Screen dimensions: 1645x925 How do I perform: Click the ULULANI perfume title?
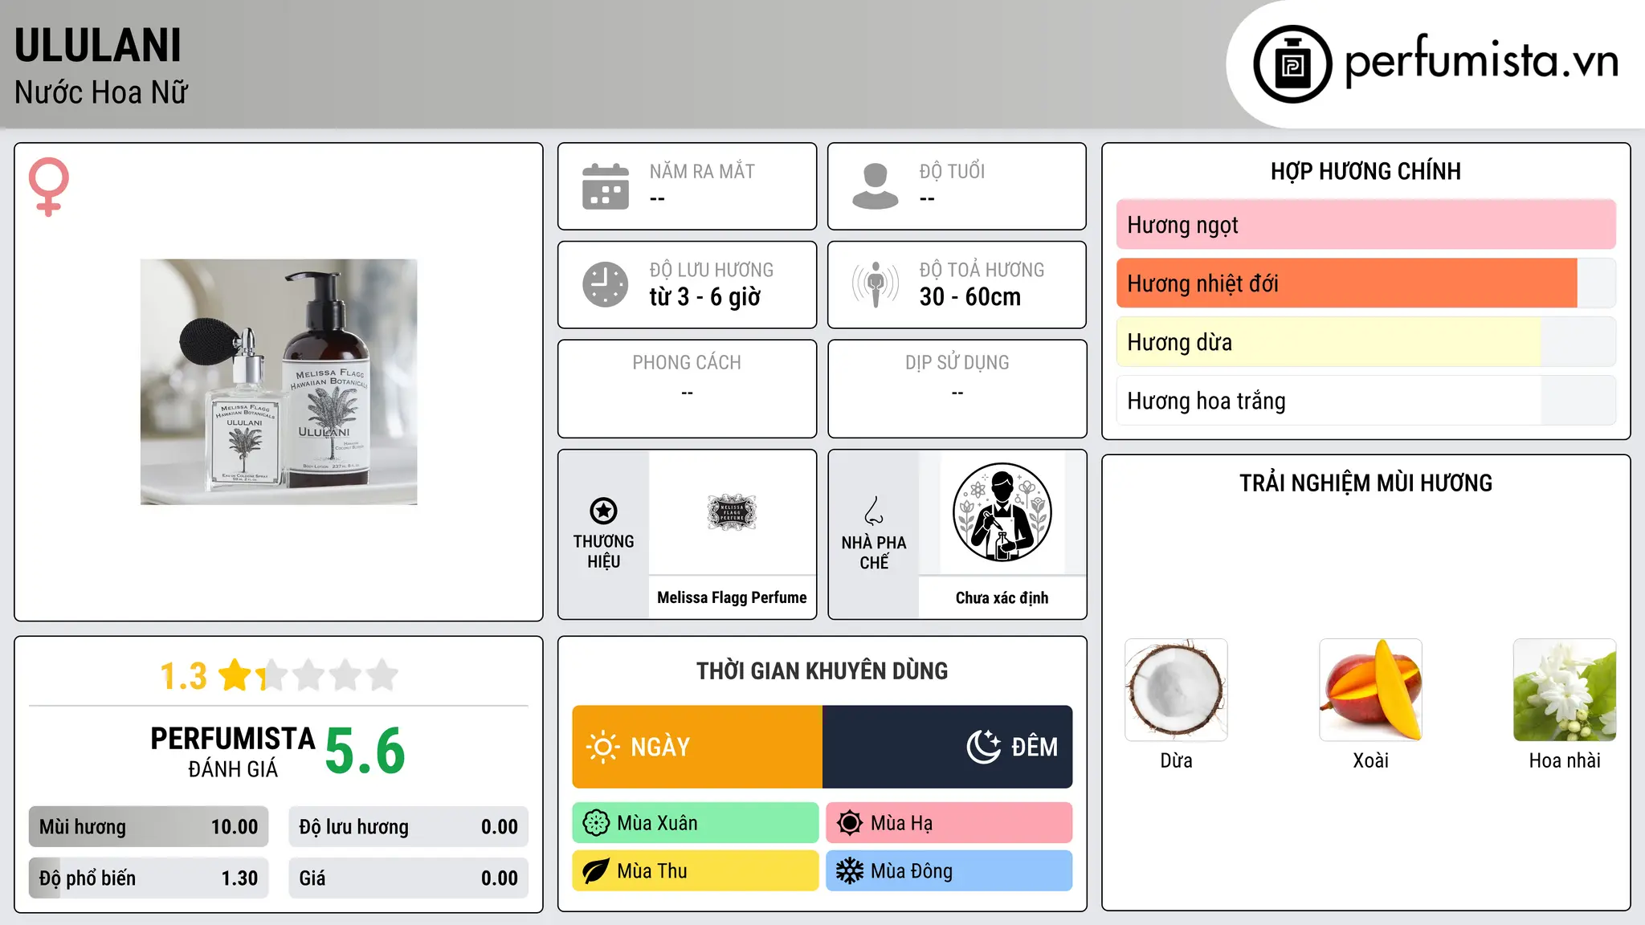click(98, 46)
